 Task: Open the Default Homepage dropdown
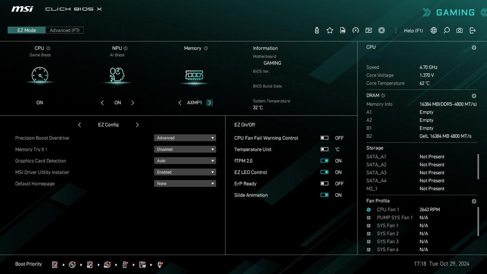(185, 184)
